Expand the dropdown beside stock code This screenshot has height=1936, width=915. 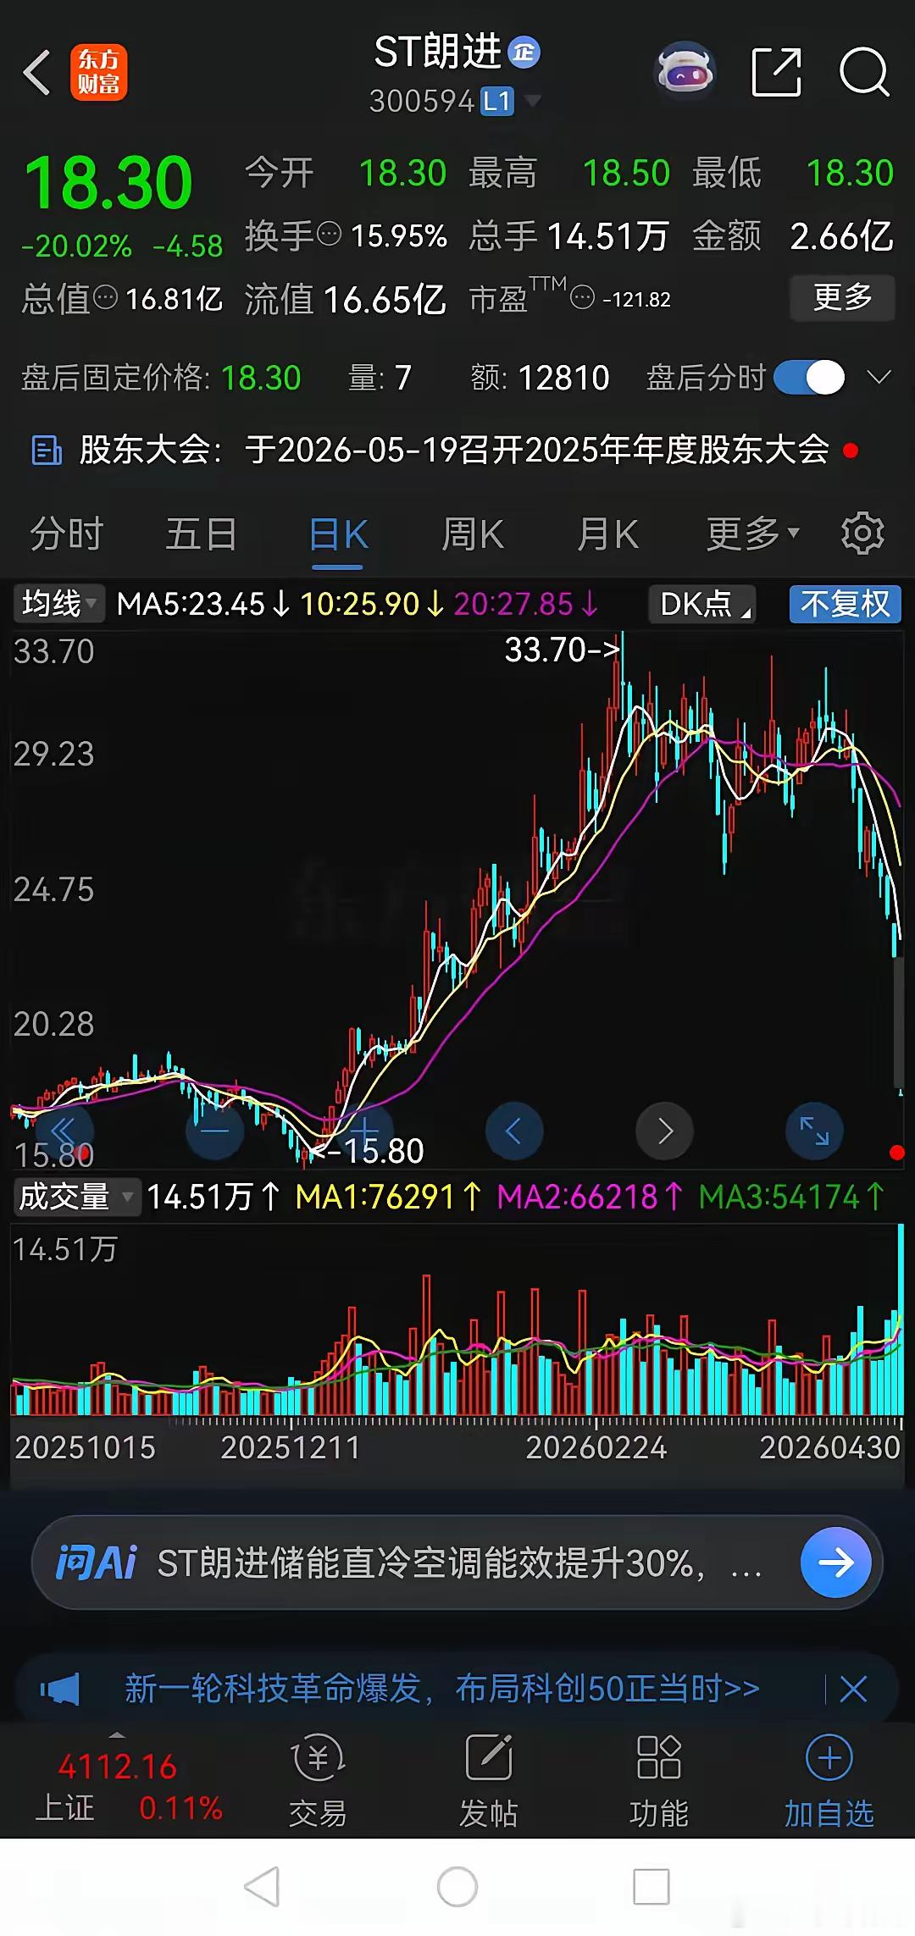[x=533, y=102]
